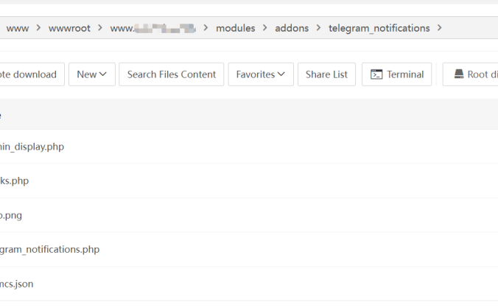This screenshot has width=498, height=308.
Task: Select the funcs.json file
Action: click(x=17, y=284)
